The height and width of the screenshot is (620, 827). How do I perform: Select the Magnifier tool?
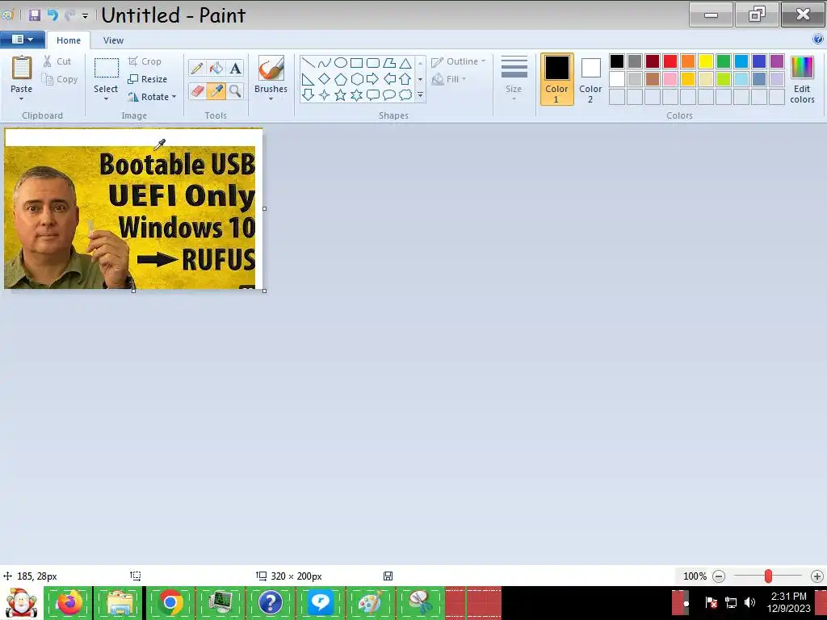pos(235,90)
